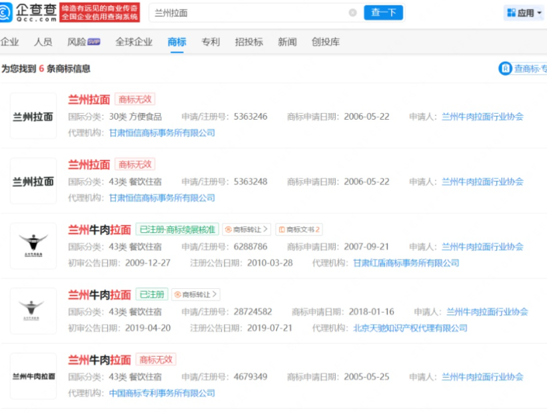The height and width of the screenshot is (412, 547).
Task: Switch to the 全球企业 tab
Action: [134, 42]
